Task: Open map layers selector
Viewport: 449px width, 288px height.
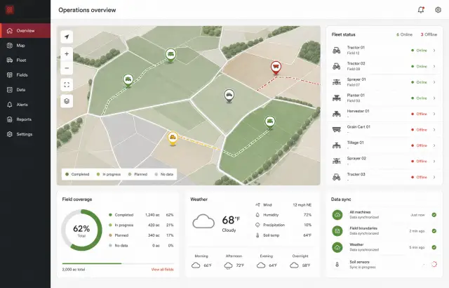Action: coord(67,101)
